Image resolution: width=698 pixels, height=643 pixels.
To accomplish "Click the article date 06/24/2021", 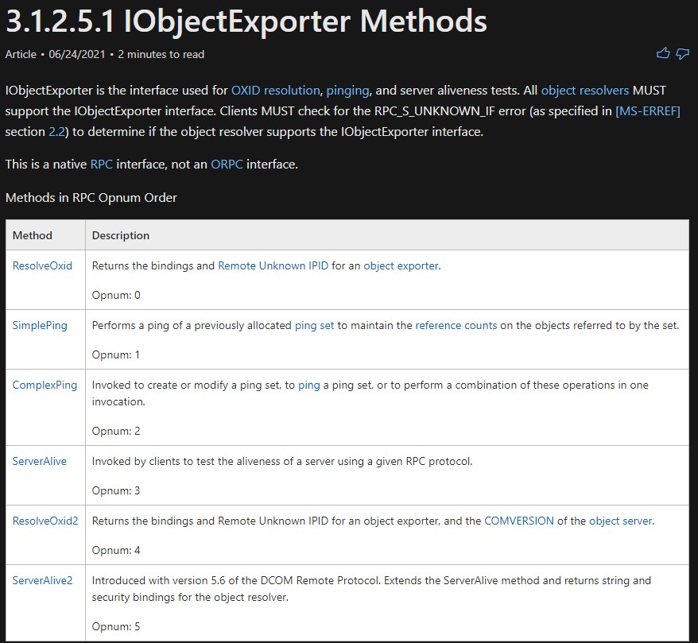I will [x=77, y=54].
